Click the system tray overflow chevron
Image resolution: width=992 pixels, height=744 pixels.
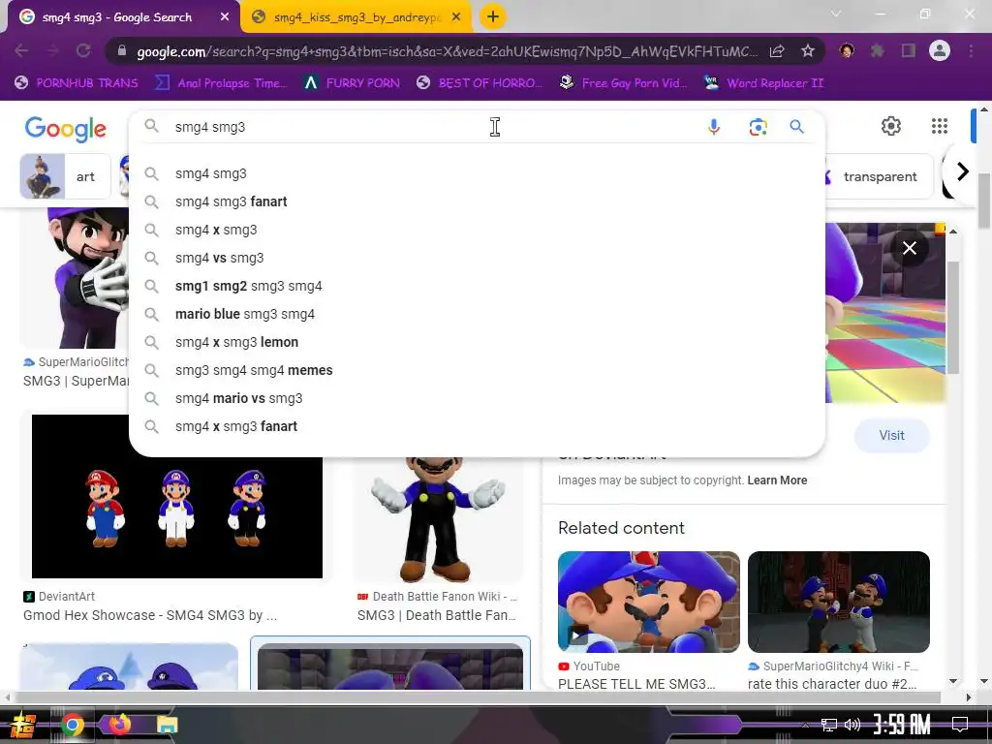pos(805,725)
